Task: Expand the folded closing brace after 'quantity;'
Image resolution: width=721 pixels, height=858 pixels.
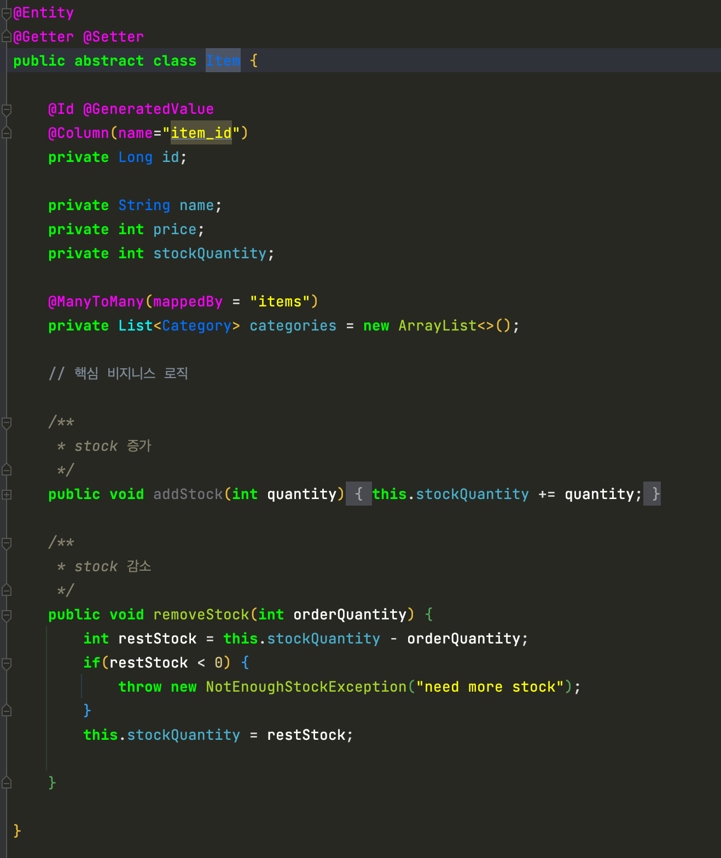Action: (x=652, y=494)
